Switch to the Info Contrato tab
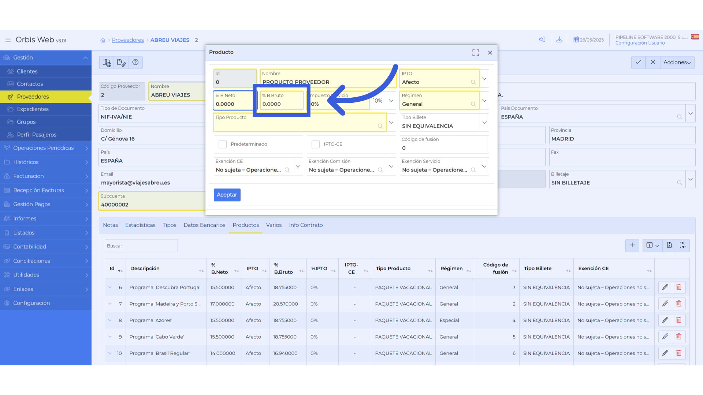The width and height of the screenshot is (703, 395). coord(306,225)
